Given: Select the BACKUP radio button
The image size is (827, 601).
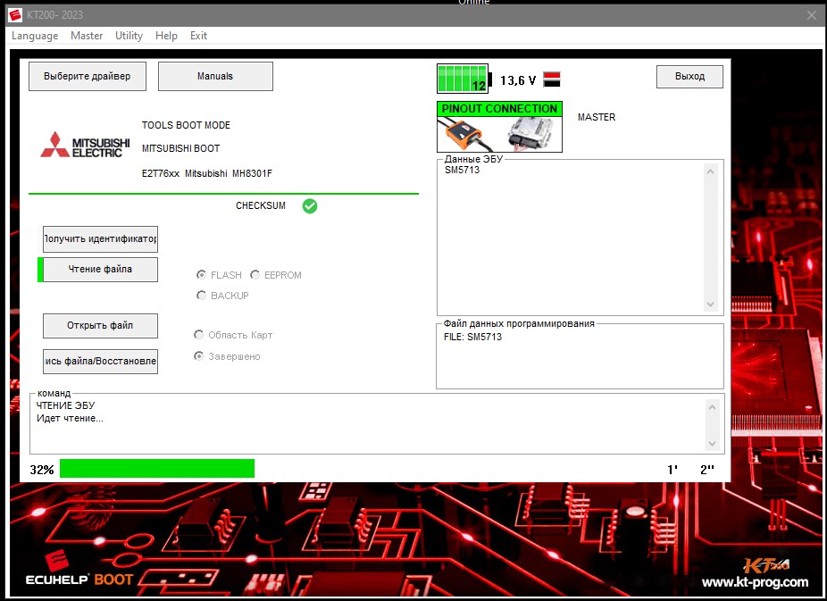Looking at the screenshot, I should (202, 296).
